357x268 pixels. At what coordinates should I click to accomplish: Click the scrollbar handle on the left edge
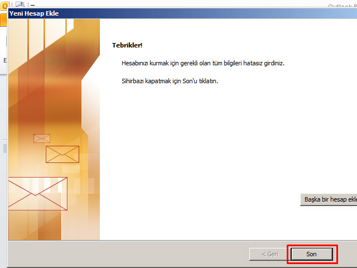point(4,149)
